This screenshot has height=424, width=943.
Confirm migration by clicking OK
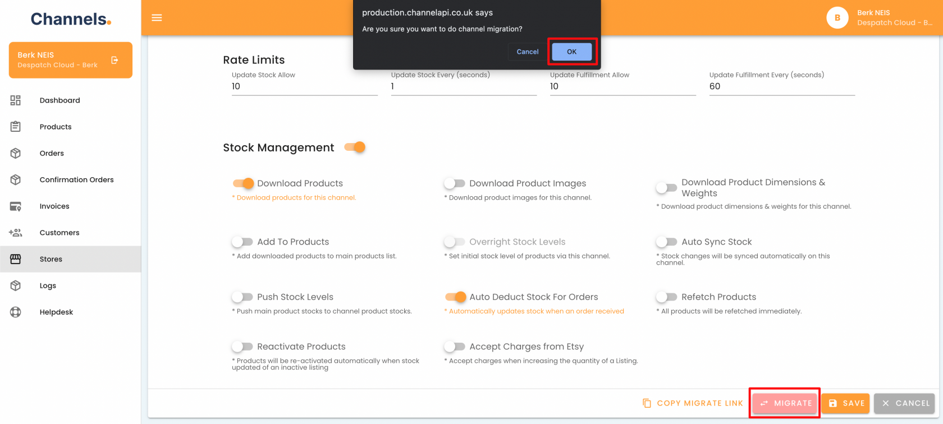(x=571, y=52)
